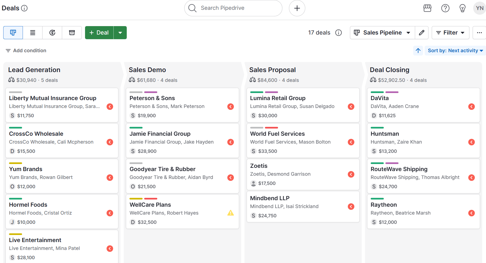Open quick add plus button

297,8
